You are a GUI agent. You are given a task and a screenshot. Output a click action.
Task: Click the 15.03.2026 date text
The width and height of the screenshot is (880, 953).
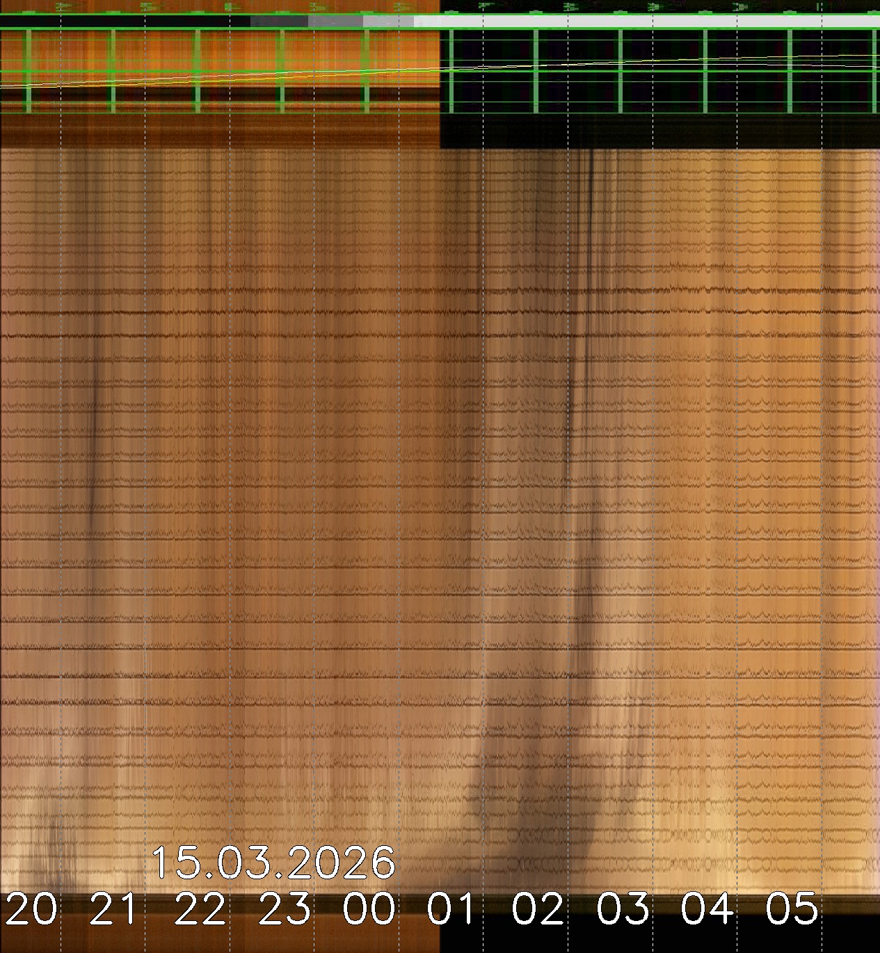click(x=273, y=863)
